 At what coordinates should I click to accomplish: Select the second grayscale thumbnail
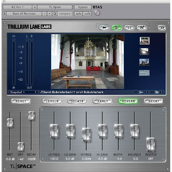[144, 52]
